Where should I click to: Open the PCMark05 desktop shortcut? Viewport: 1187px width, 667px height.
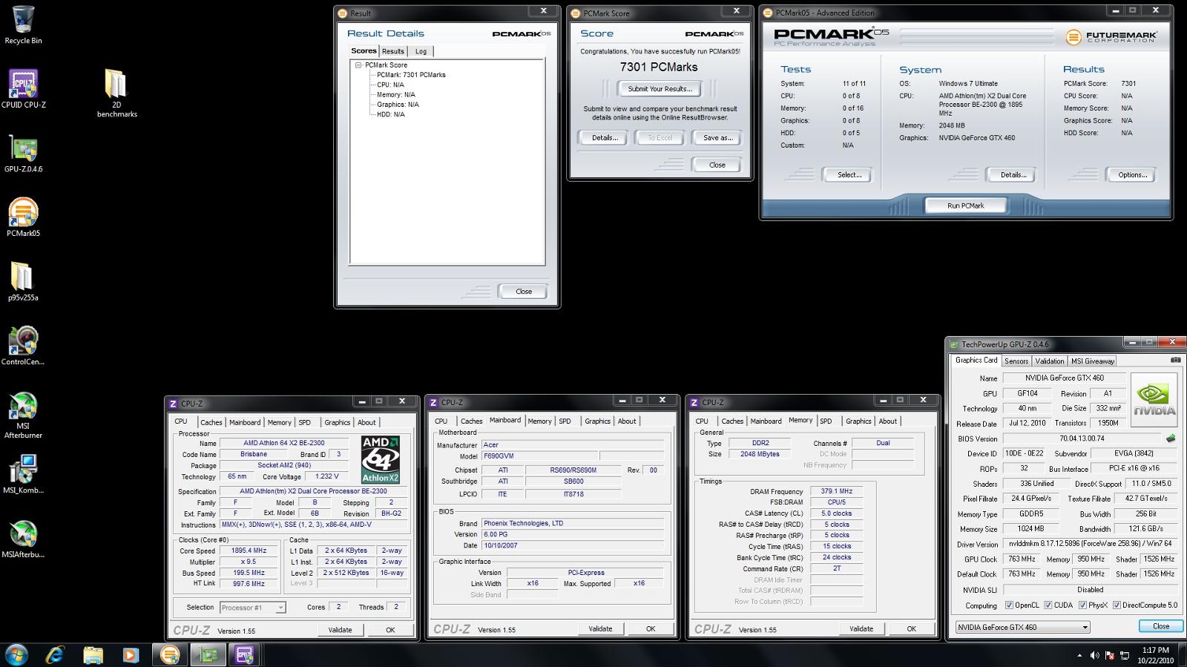coord(23,217)
